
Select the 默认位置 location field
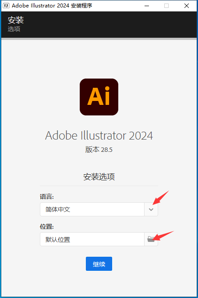[x=92, y=239]
